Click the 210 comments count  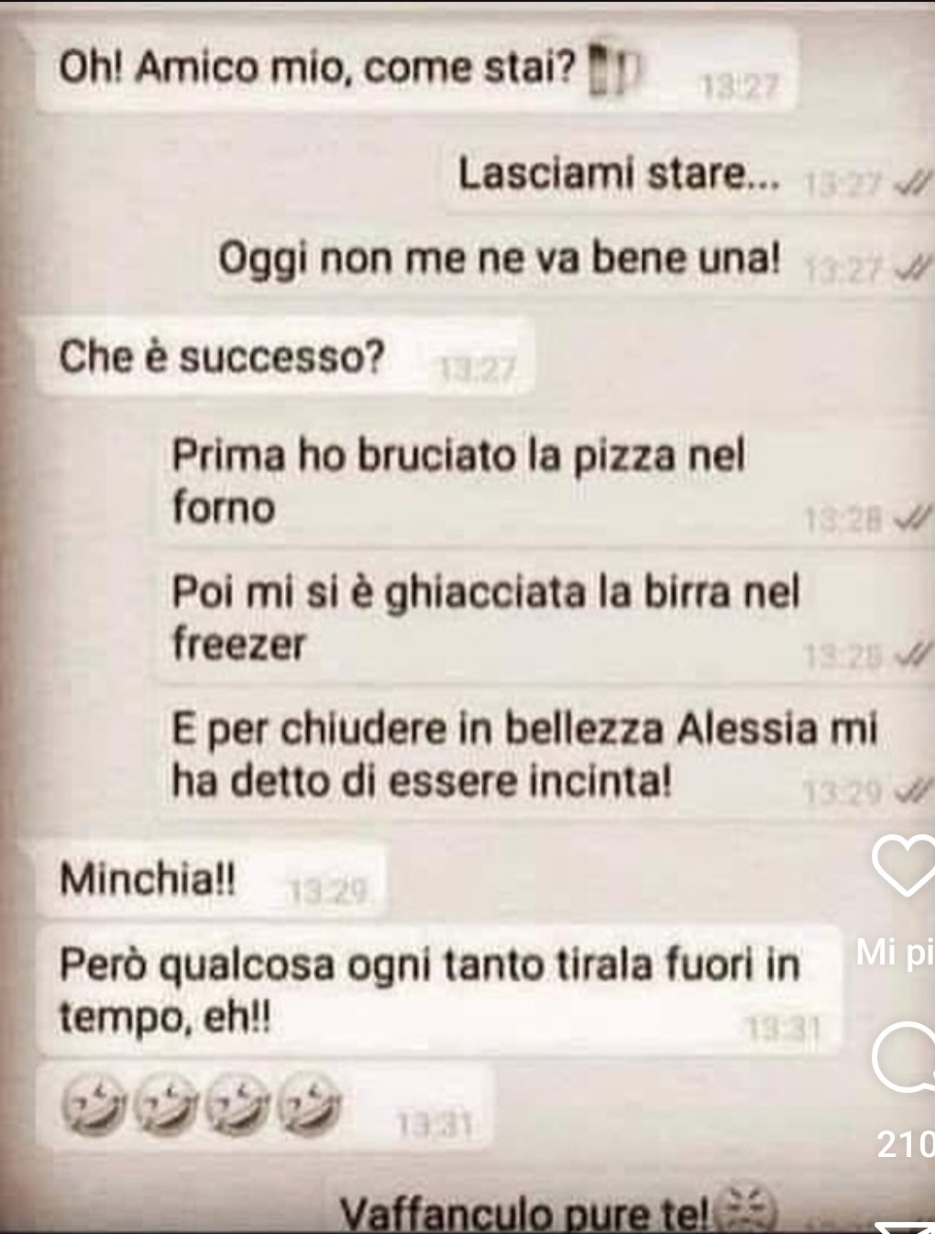[x=906, y=1144]
